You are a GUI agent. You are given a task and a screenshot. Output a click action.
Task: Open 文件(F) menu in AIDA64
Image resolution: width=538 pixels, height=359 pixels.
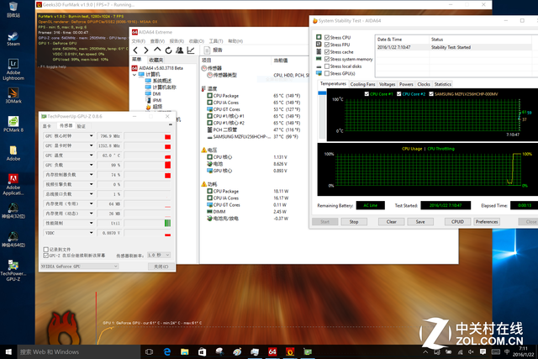click(138, 41)
